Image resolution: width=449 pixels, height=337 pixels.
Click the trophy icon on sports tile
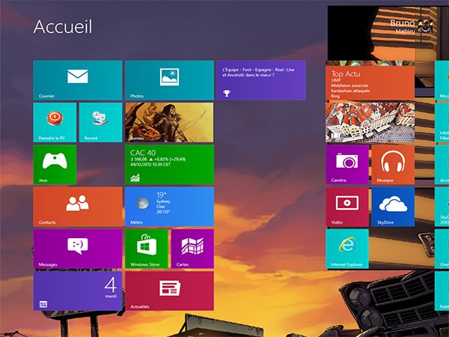click(227, 93)
